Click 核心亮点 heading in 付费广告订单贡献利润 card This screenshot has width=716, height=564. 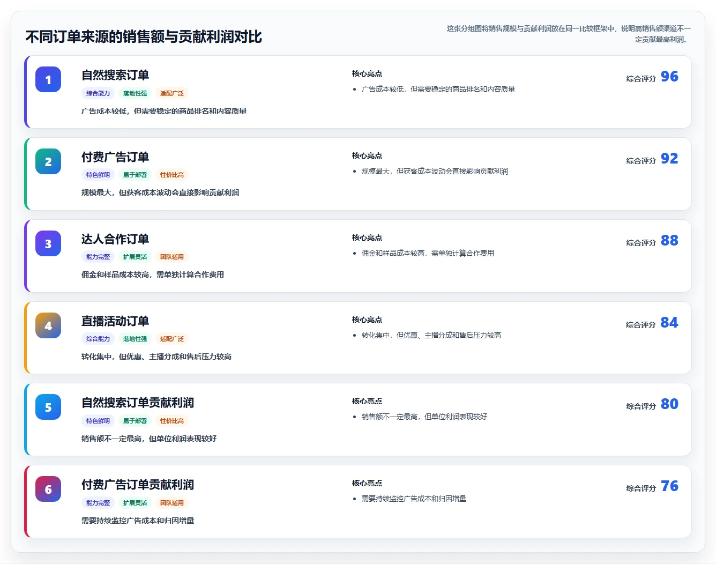pyautogui.click(x=367, y=483)
